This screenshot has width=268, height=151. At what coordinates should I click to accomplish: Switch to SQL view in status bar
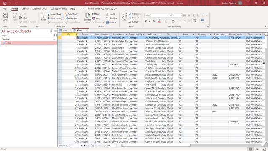coord(257,149)
